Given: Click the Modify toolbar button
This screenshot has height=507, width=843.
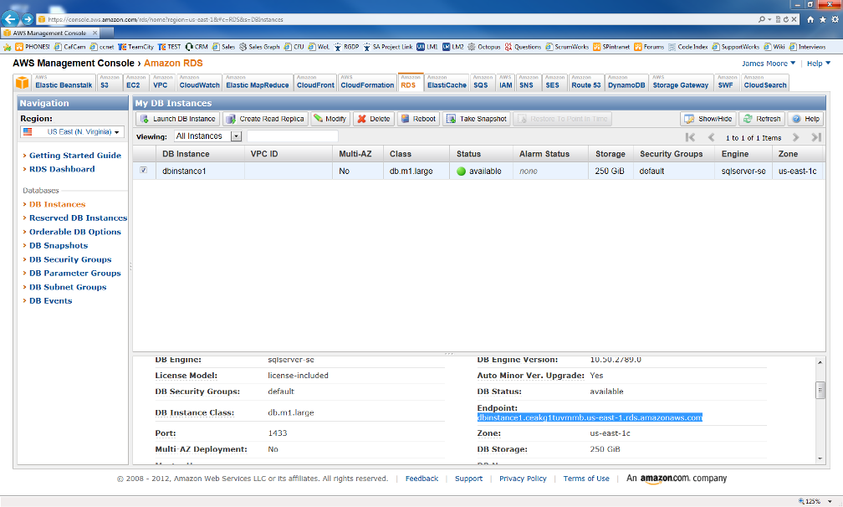Looking at the screenshot, I should [x=330, y=119].
